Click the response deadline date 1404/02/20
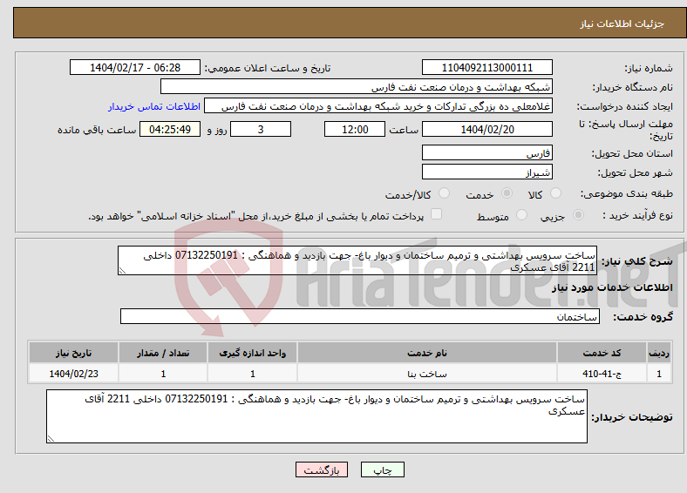 (487, 129)
